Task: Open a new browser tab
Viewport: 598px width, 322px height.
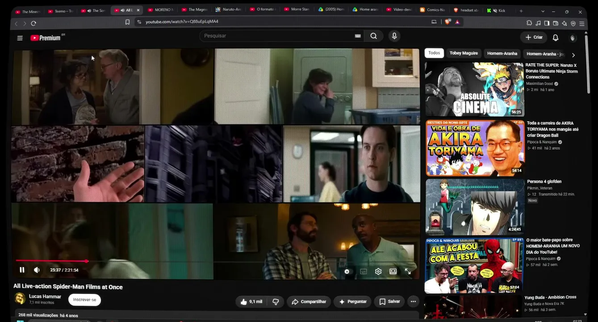Action: click(521, 11)
